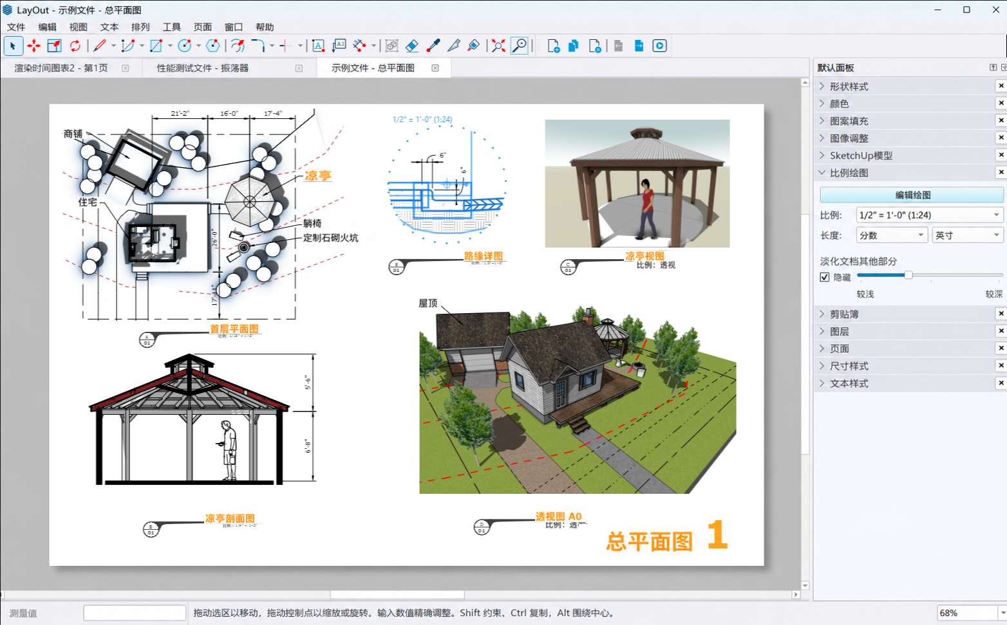Select the Rectangle drawing tool
This screenshot has width=1007, height=625.
(x=156, y=46)
